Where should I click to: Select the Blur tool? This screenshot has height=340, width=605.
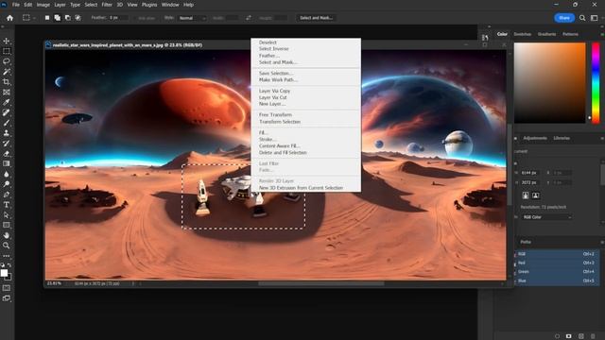7,174
